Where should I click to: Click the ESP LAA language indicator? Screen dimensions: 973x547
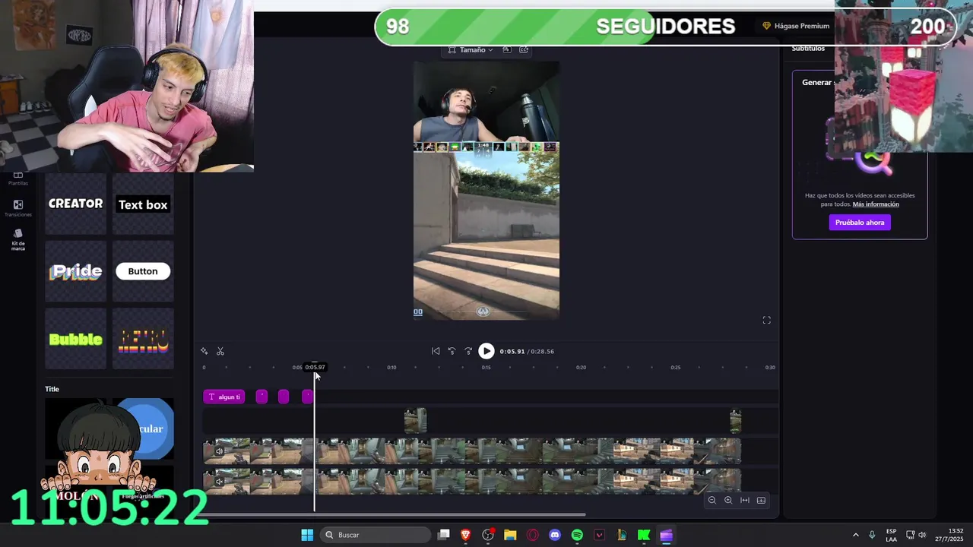[891, 535]
